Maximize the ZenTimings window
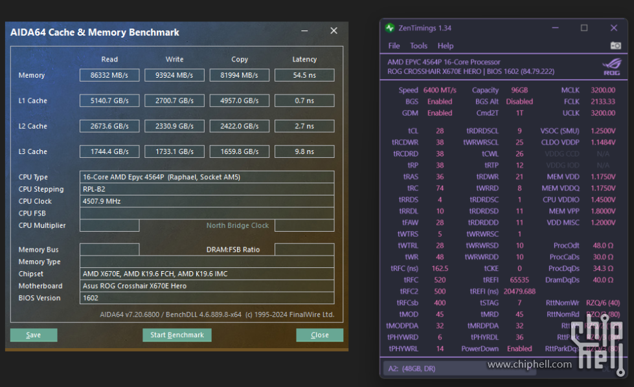 [x=584, y=28]
